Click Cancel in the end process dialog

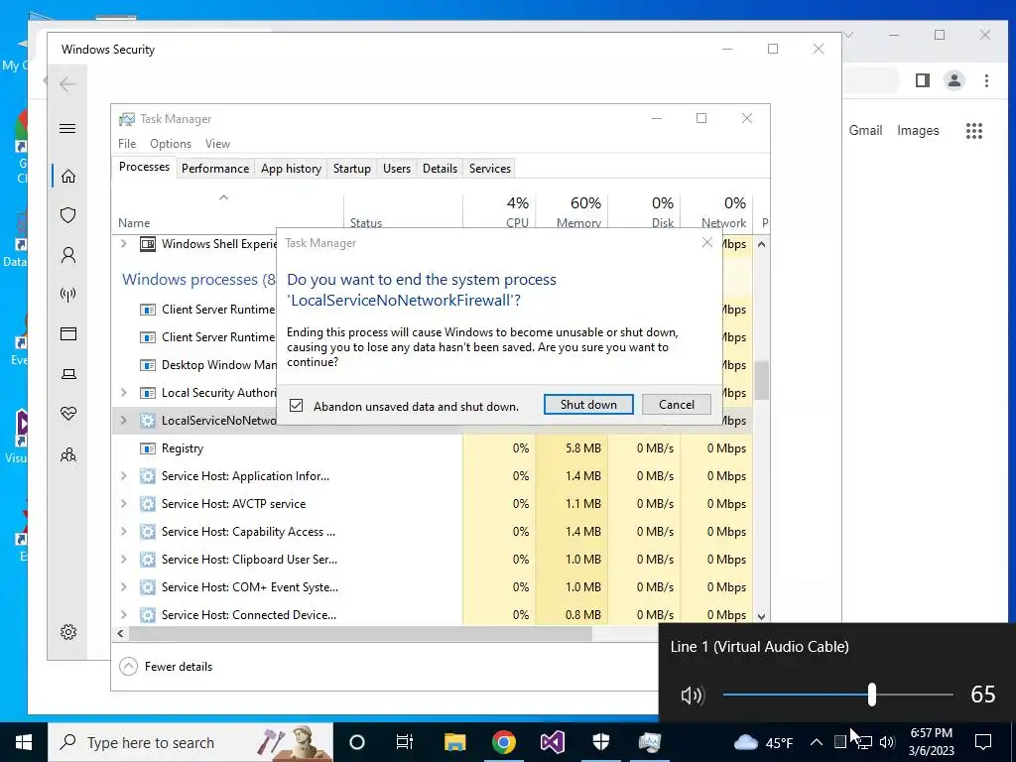(677, 405)
